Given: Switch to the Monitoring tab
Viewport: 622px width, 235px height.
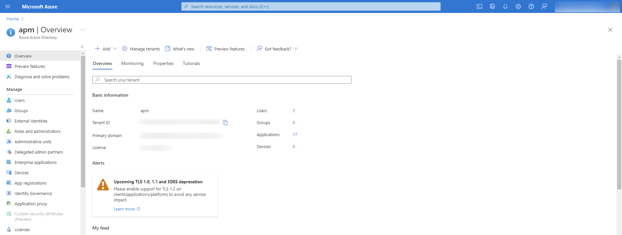Looking at the screenshot, I should click(x=132, y=63).
